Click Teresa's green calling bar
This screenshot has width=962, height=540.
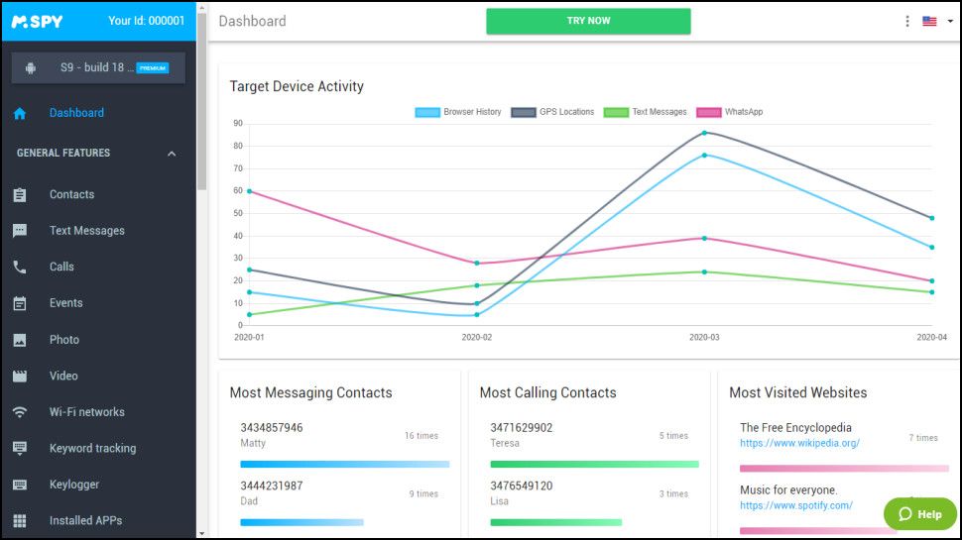(x=594, y=465)
